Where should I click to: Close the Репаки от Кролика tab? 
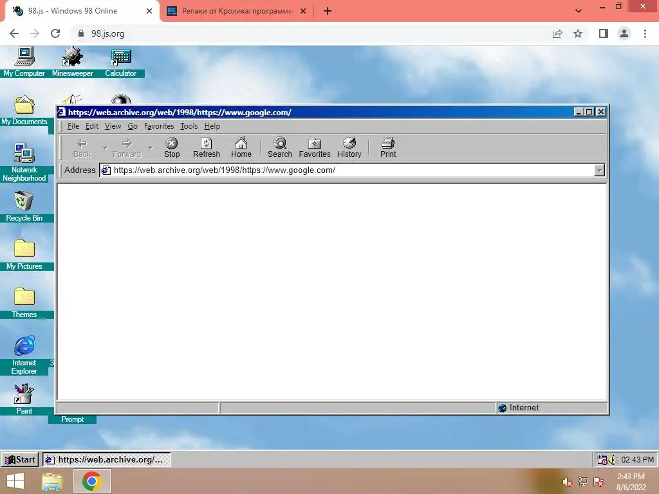[x=303, y=11]
